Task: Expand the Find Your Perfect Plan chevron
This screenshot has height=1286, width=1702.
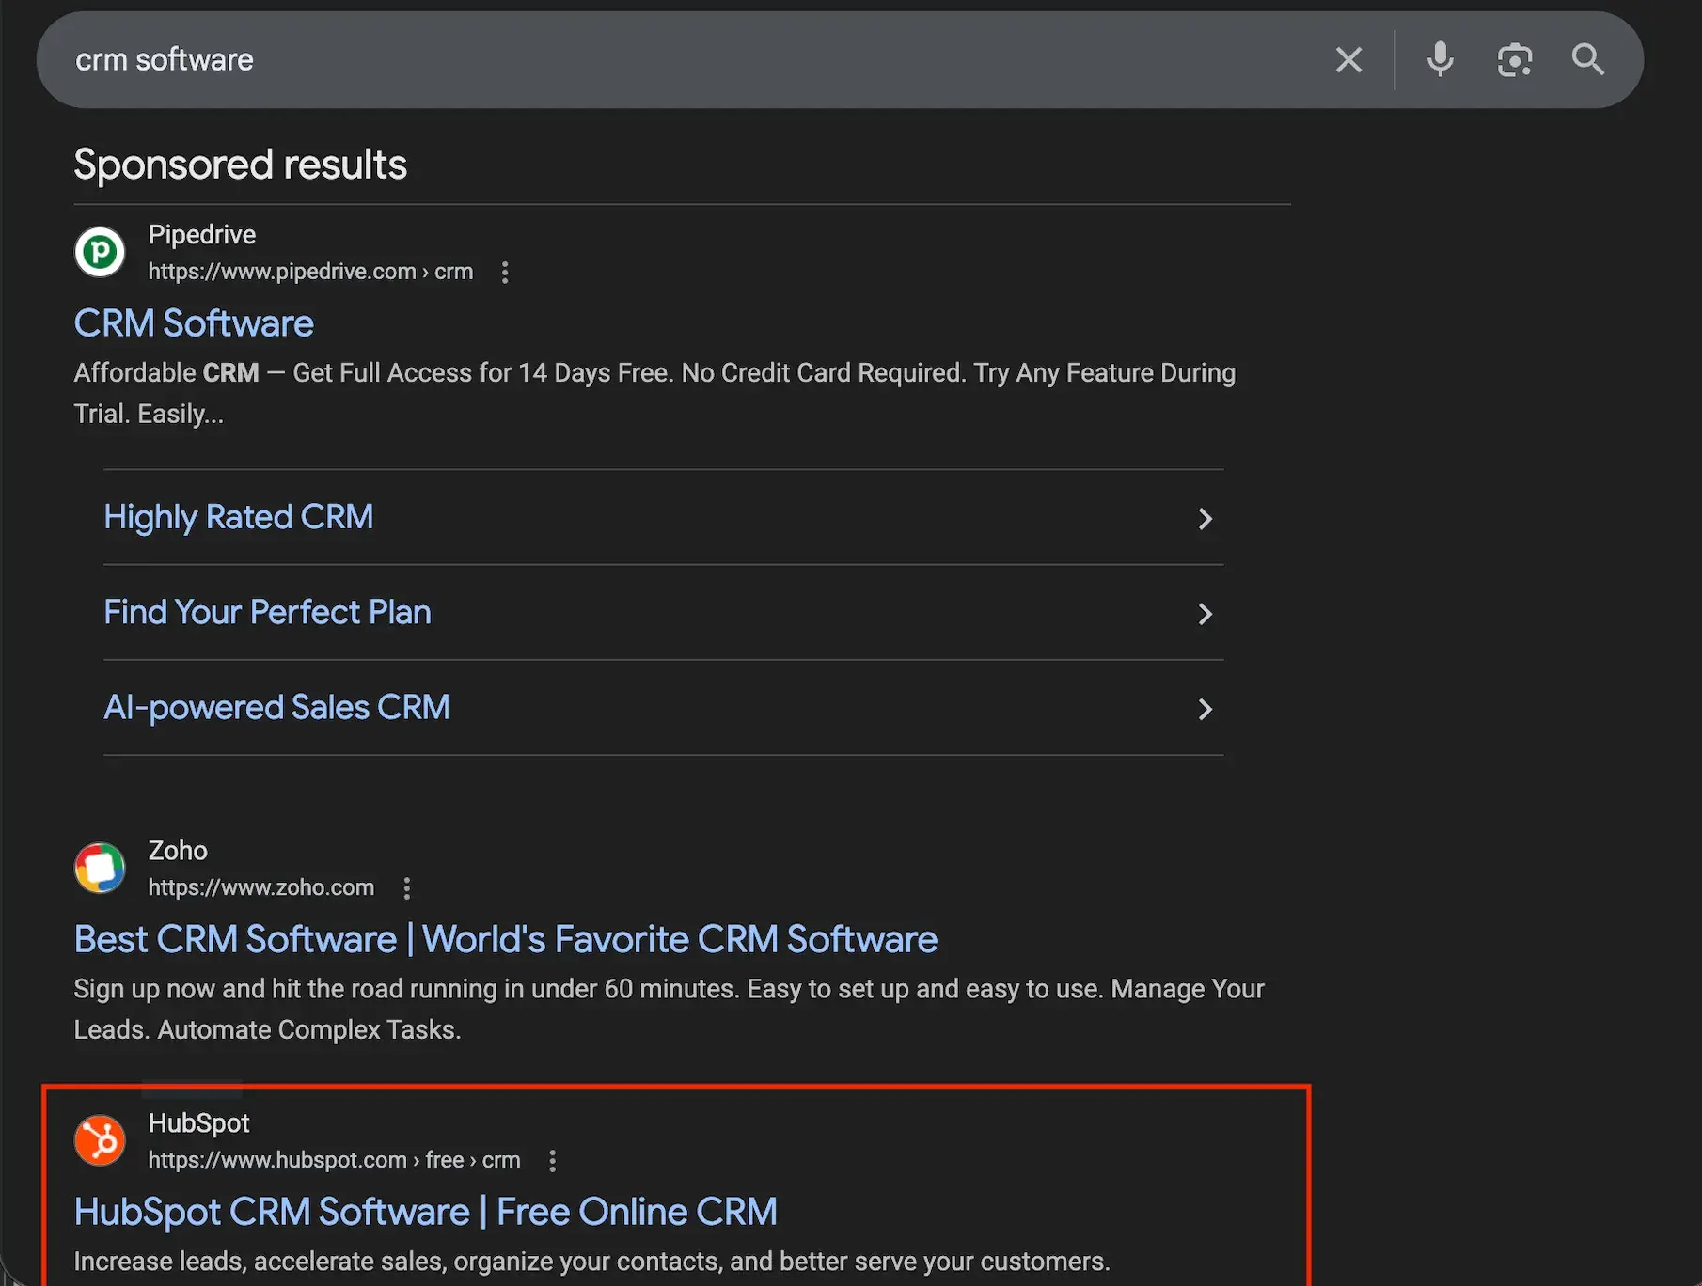Action: (x=1206, y=614)
